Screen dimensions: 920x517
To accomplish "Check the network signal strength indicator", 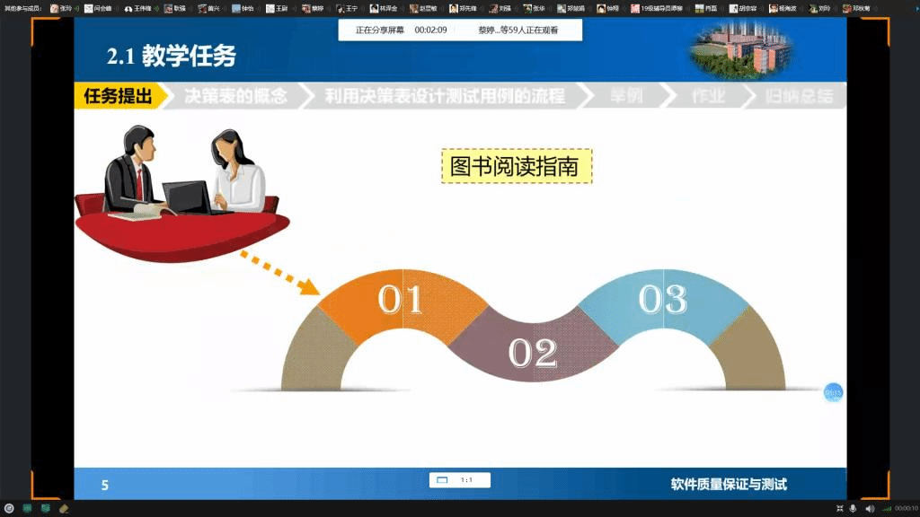I will 886,508.
